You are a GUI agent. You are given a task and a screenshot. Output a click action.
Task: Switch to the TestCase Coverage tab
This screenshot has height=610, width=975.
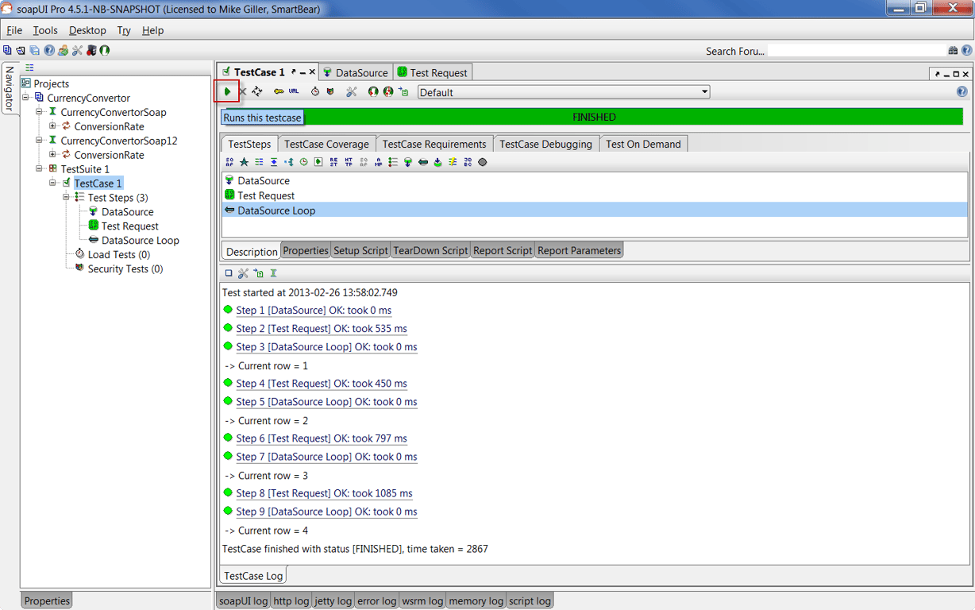click(x=326, y=144)
